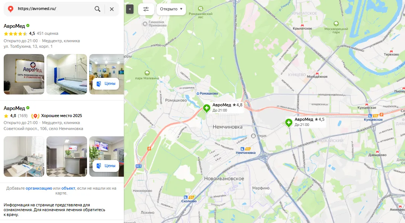Click the Давыдково metro station icon
The width and height of the screenshot is (405, 223).
[377, 152]
